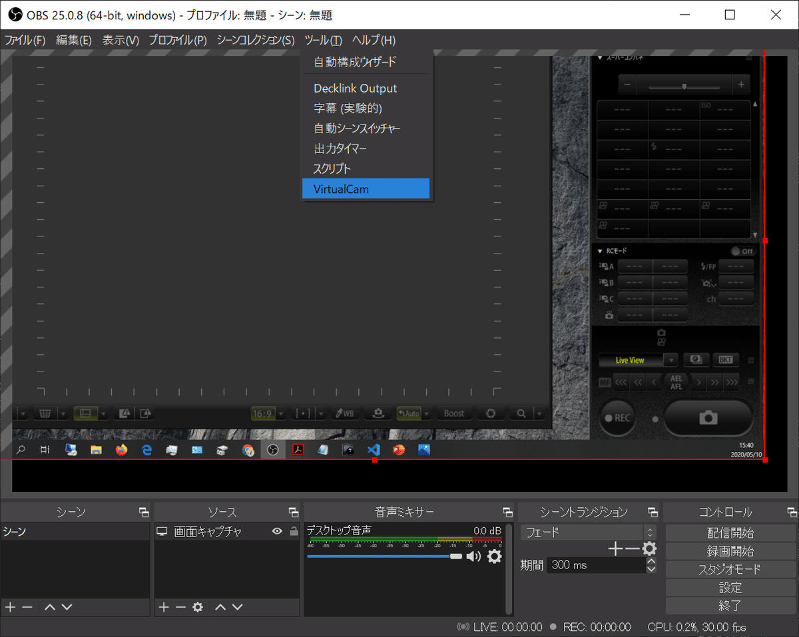The height and width of the screenshot is (637, 799).
Task: Move the scene down in Scenes panel
Action: [67, 607]
